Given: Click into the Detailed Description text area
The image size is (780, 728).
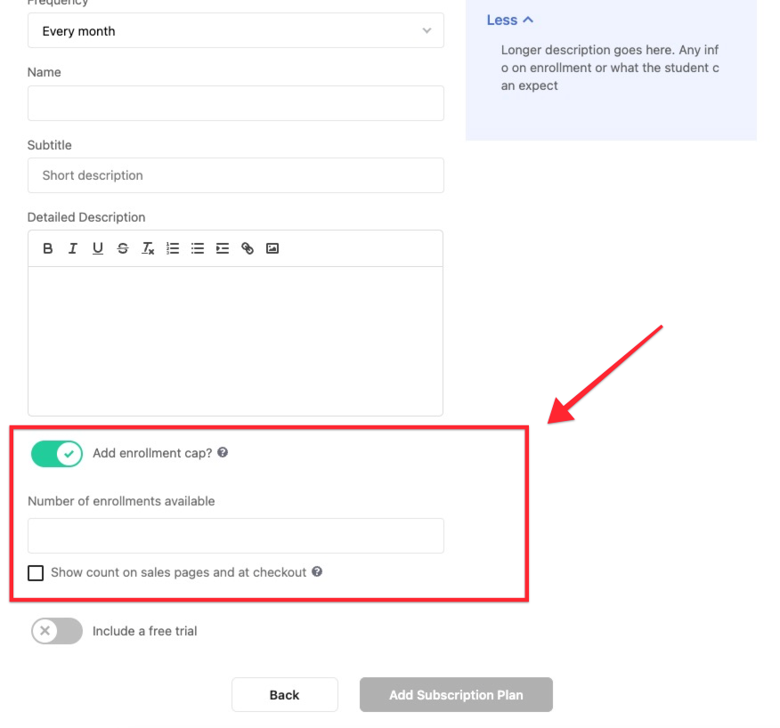Looking at the screenshot, I should point(236,341).
